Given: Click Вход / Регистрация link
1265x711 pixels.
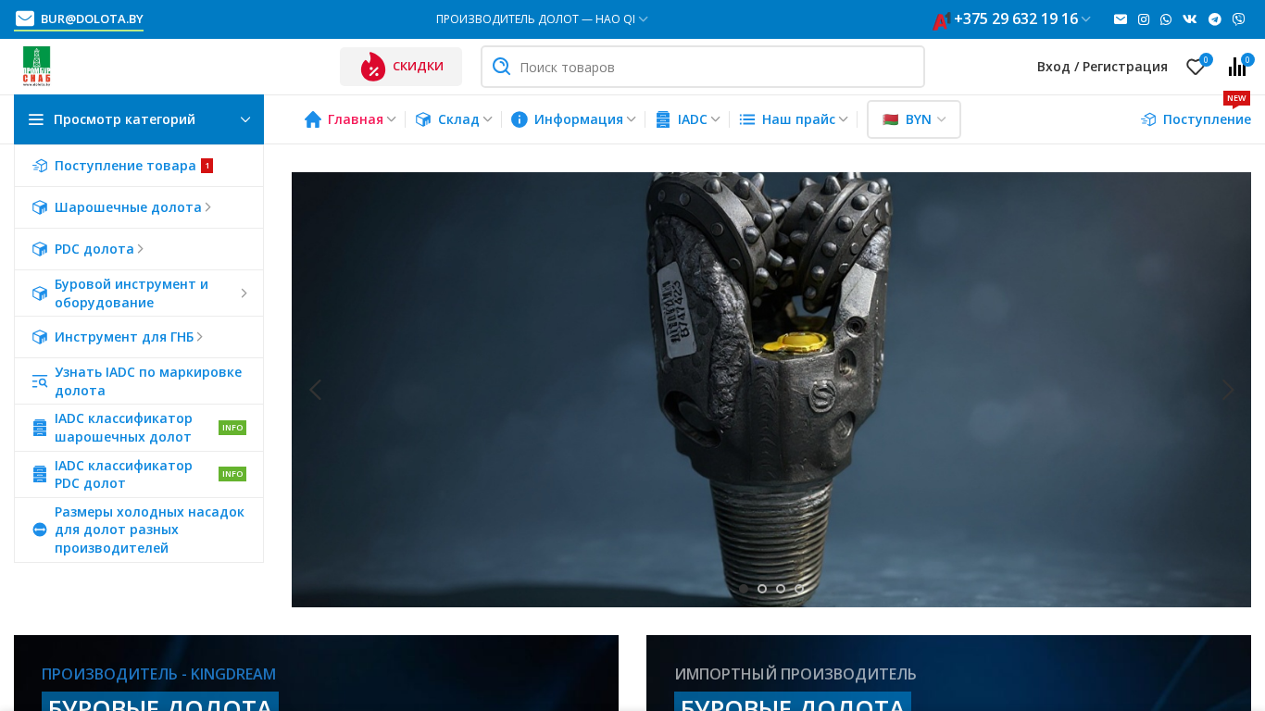Looking at the screenshot, I should click(1102, 67).
